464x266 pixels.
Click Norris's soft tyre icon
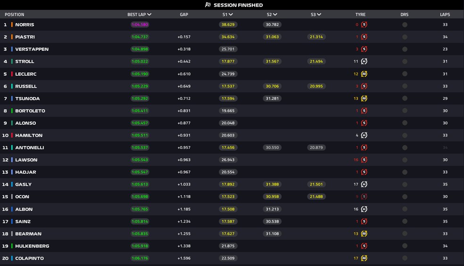coord(364,24)
